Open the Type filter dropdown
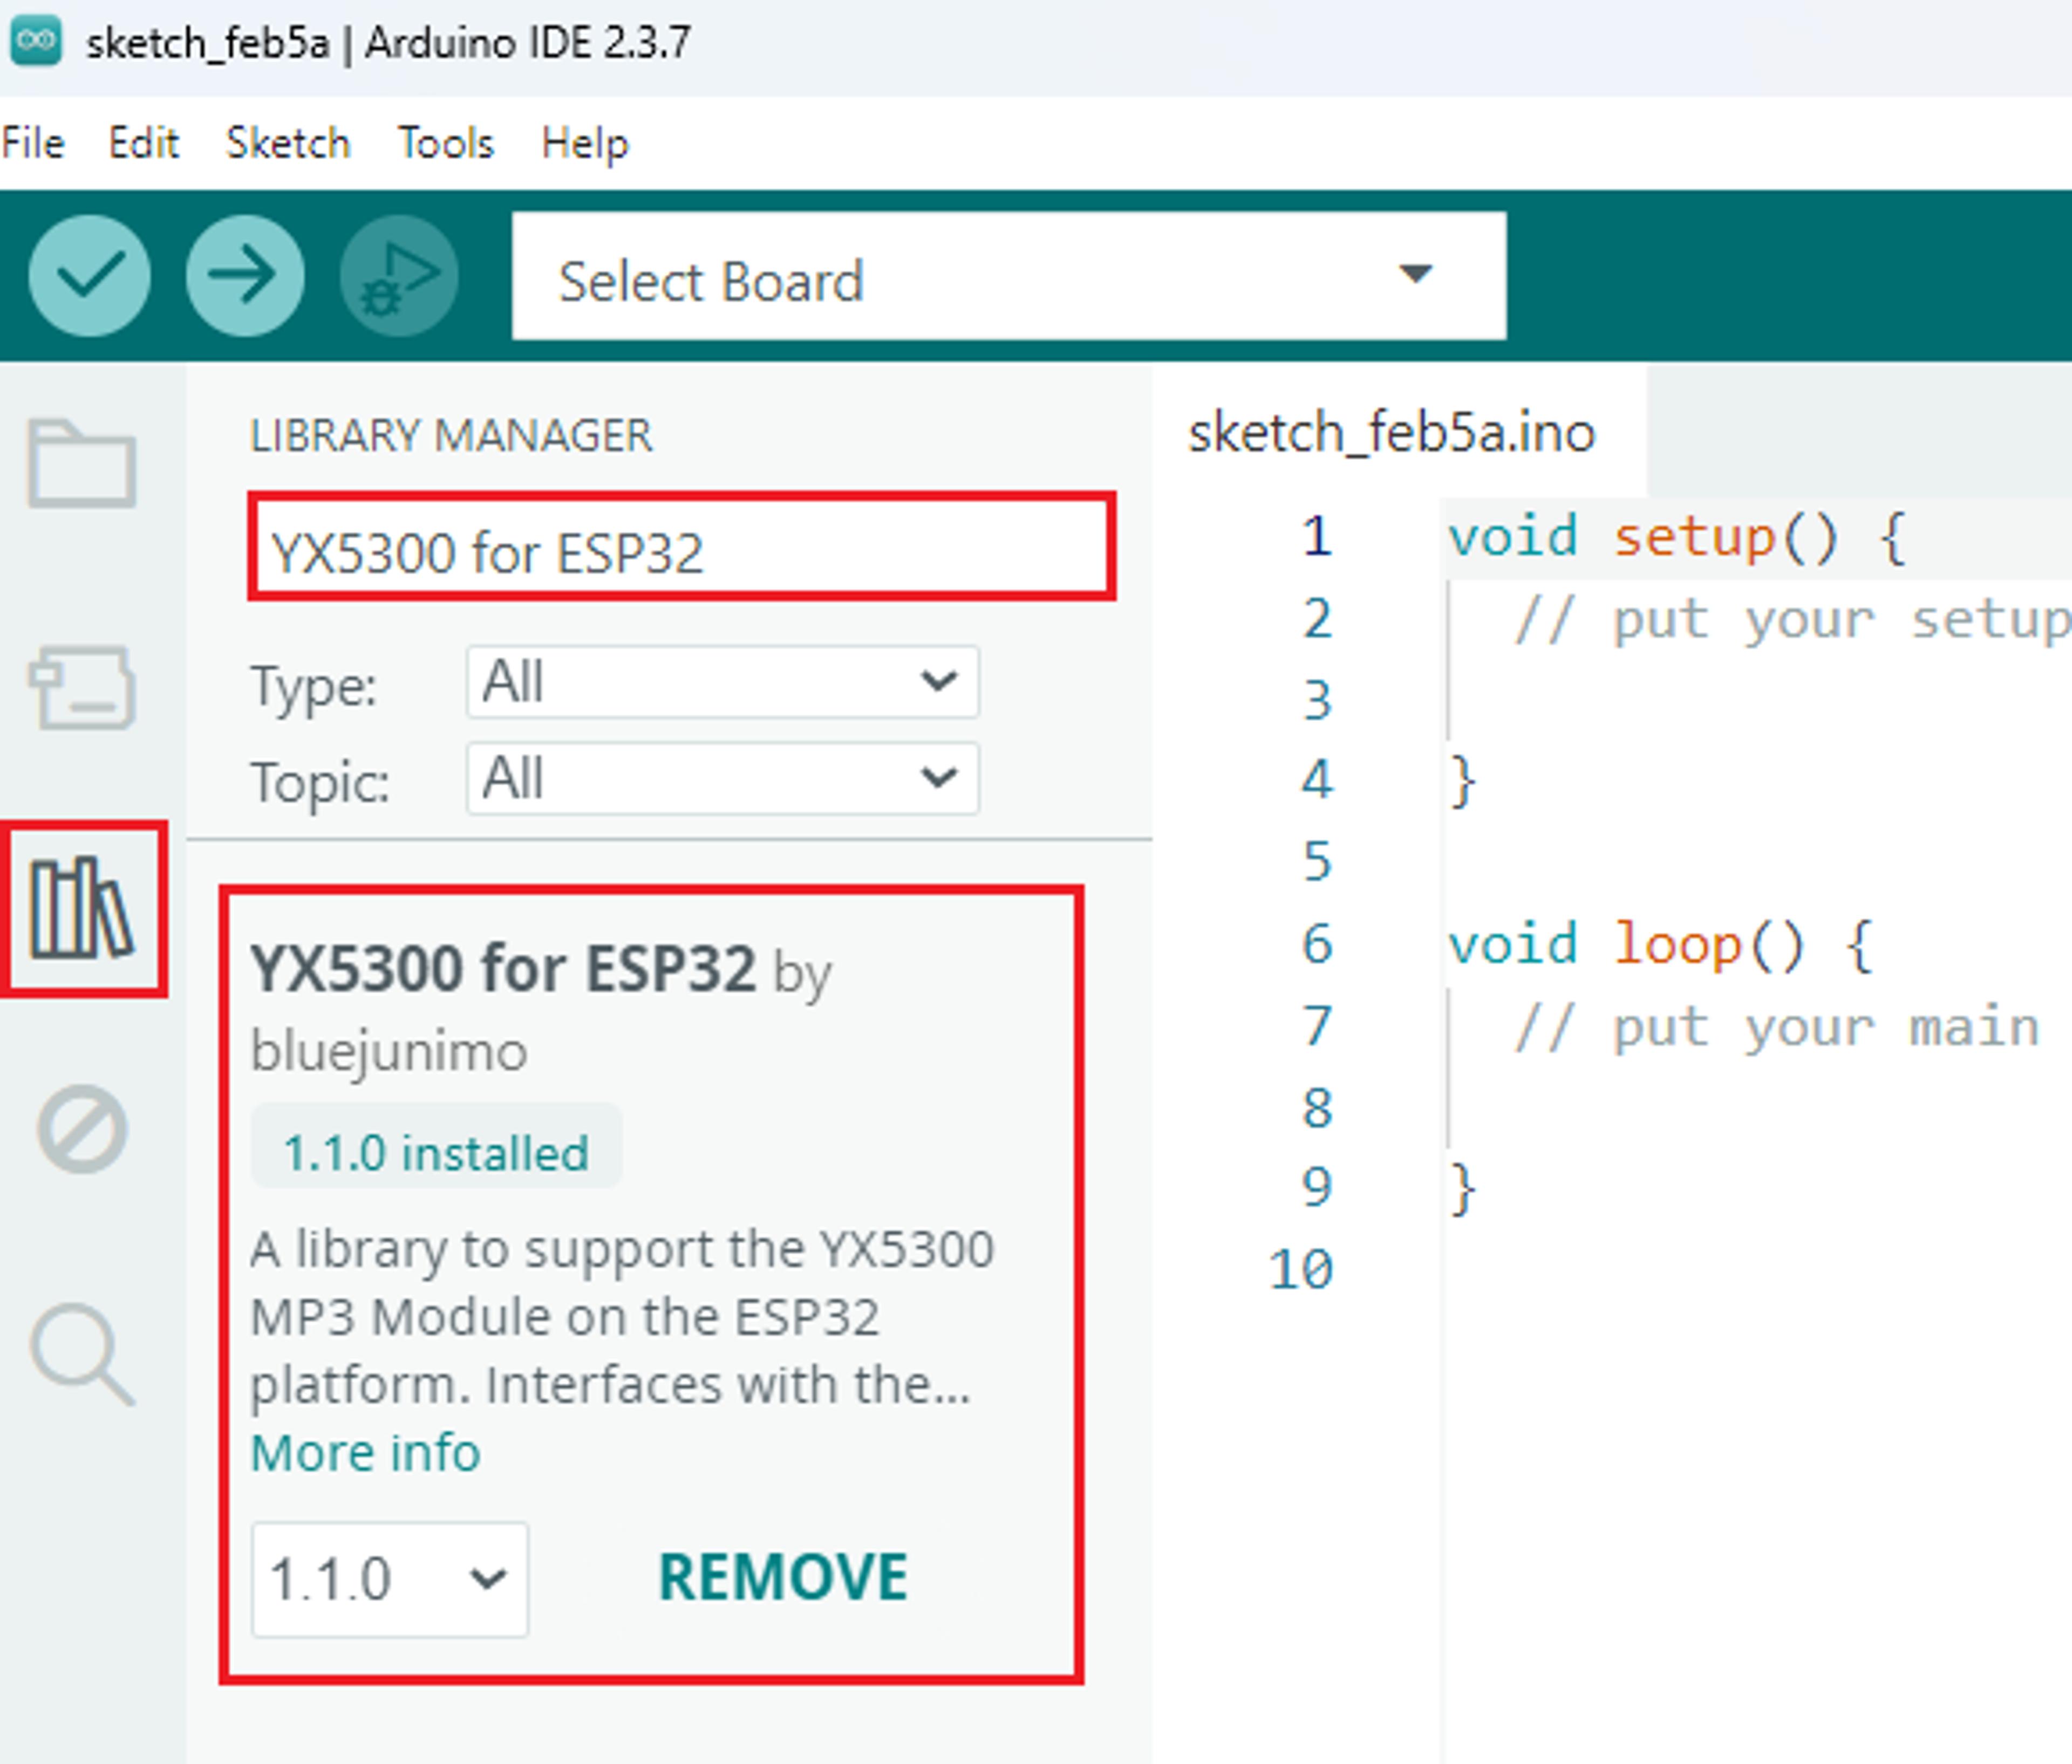Image resolution: width=2072 pixels, height=1764 pixels. [x=722, y=682]
